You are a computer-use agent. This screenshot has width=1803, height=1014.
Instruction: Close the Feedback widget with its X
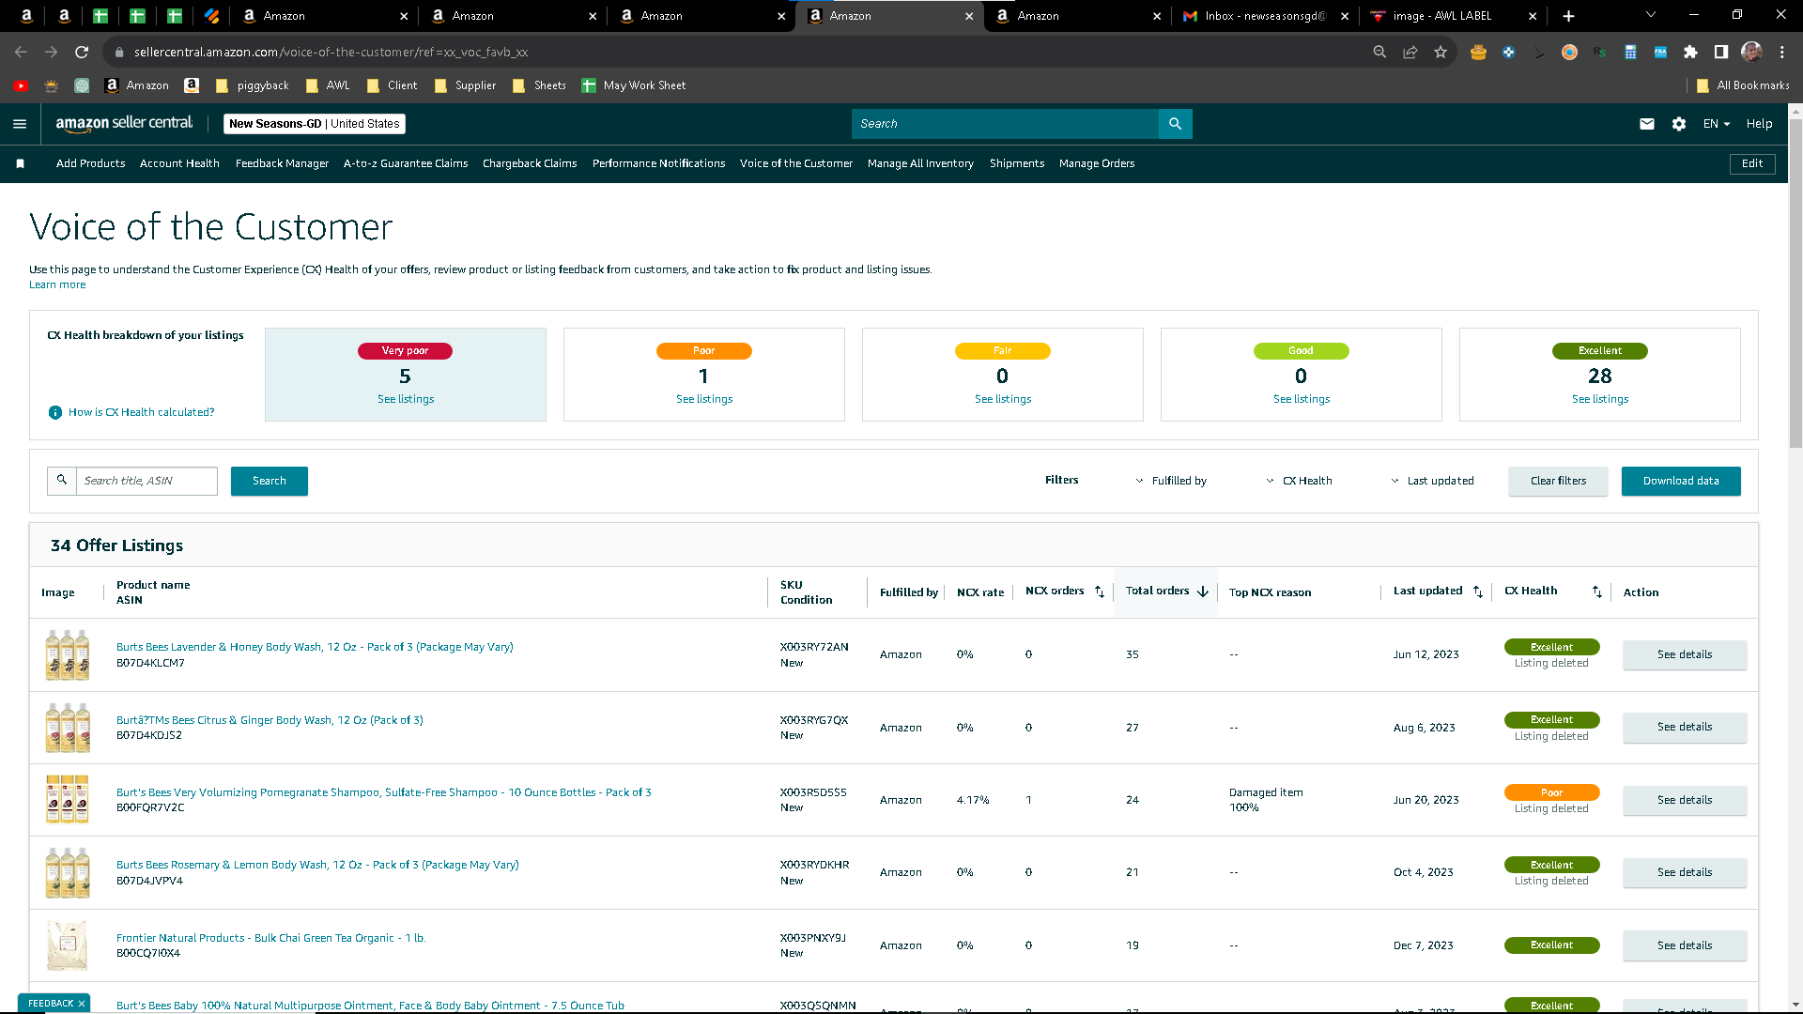82,1004
